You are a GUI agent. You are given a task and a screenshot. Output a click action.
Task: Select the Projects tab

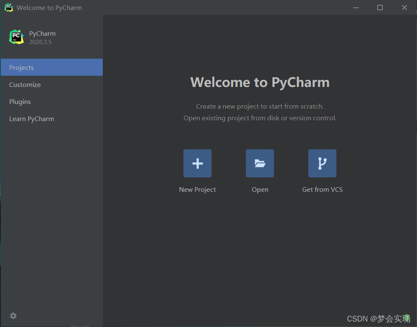[x=52, y=67]
